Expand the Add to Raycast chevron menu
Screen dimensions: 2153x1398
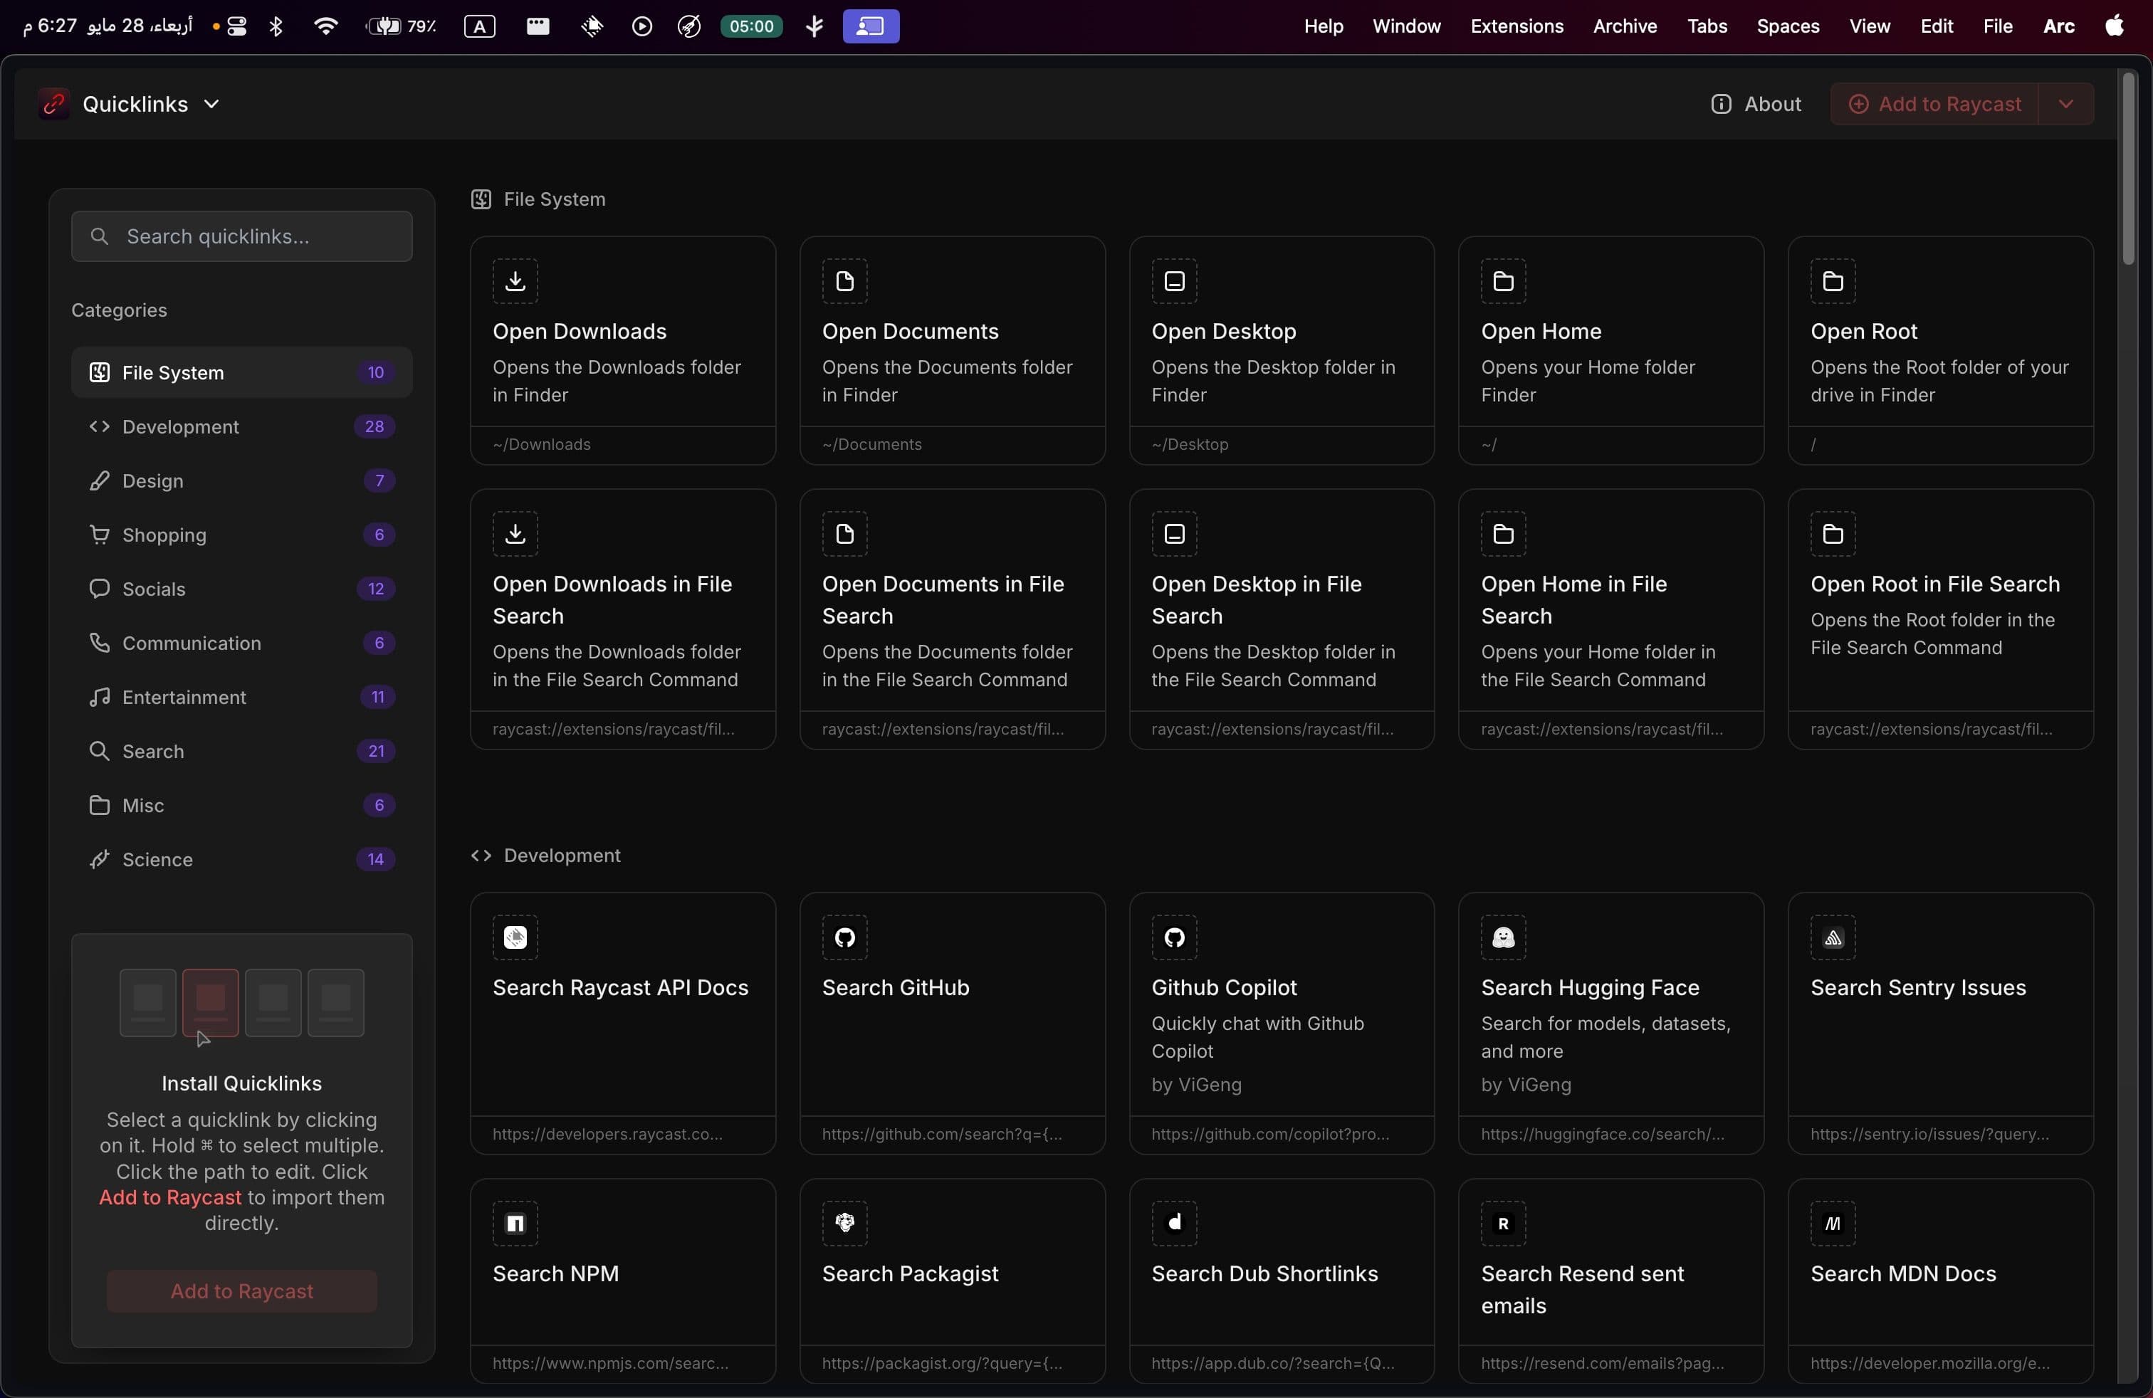2065,104
